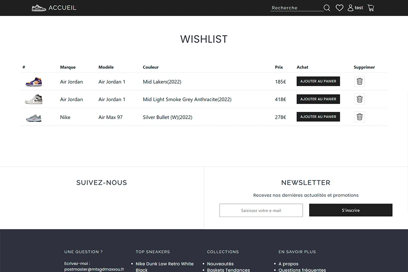
Task: Add Mid Light Smoke Grey to cart
Action: click(x=318, y=99)
